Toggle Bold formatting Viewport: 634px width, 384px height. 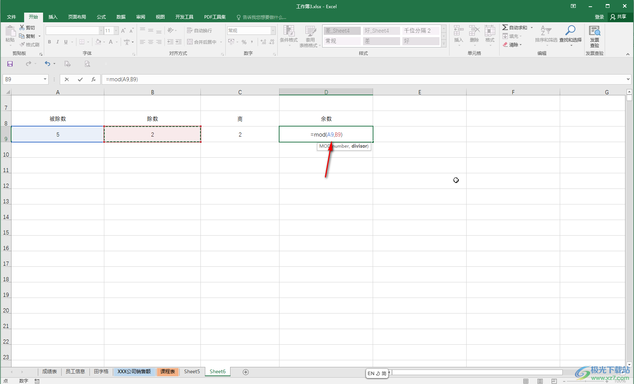(x=49, y=42)
